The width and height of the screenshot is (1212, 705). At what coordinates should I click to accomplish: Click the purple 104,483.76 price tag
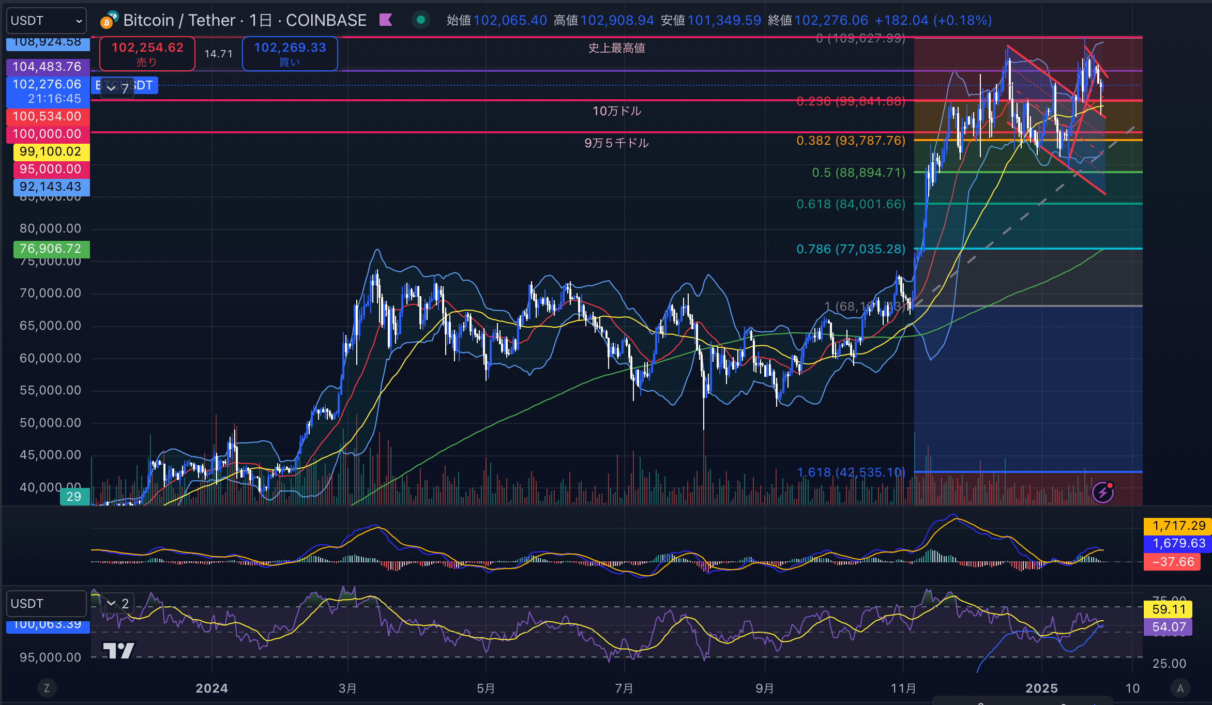click(x=48, y=67)
